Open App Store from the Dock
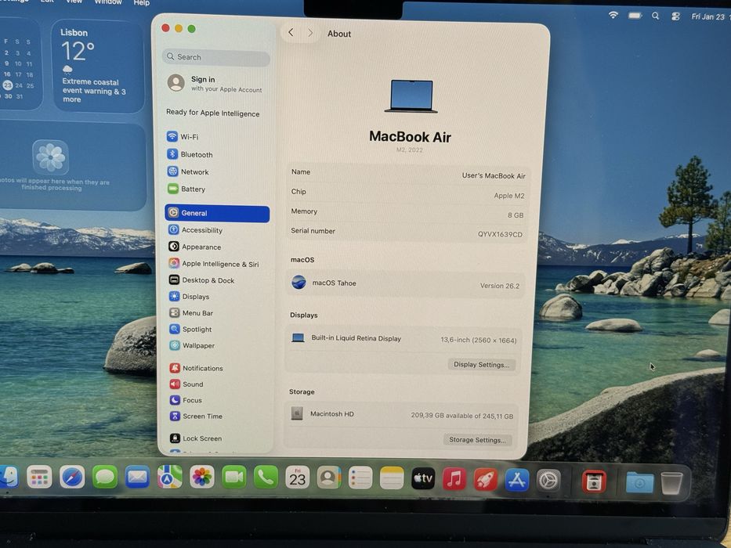 click(517, 480)
